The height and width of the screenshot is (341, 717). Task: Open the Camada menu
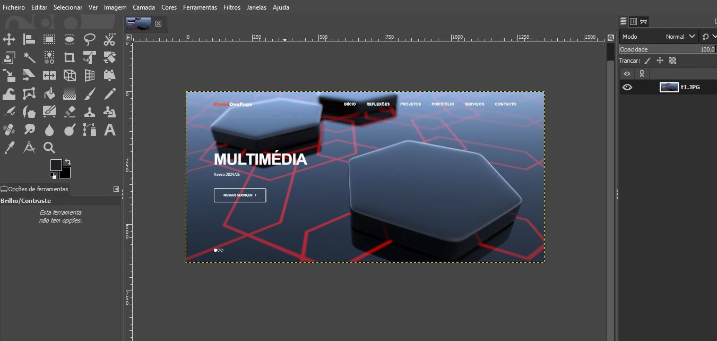[144, 7]
